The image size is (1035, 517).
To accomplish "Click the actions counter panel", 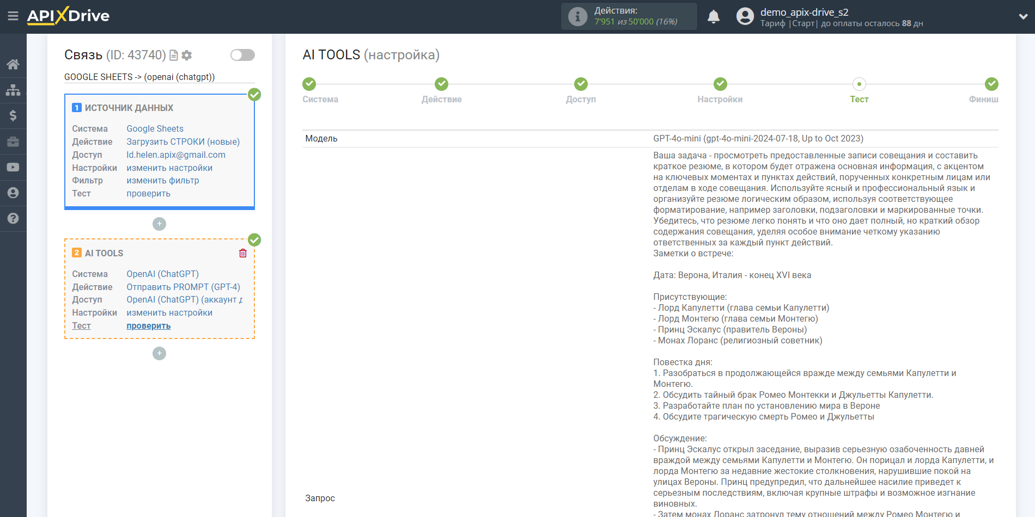I will tap(629, 16).
